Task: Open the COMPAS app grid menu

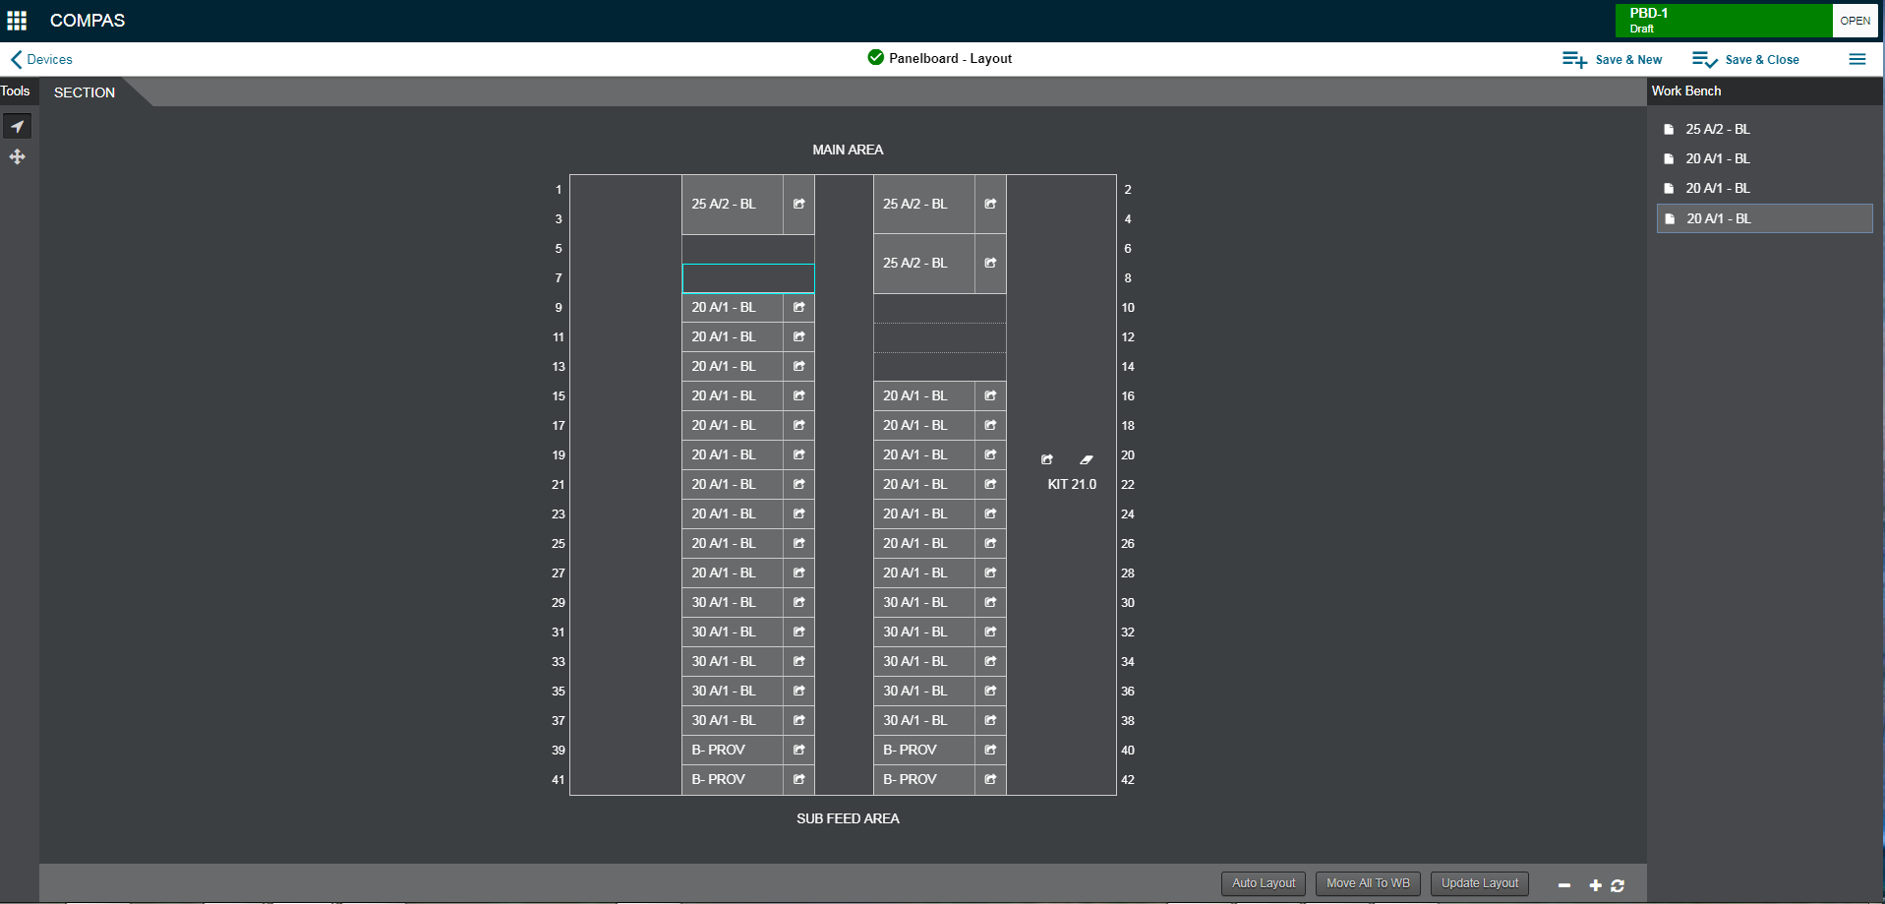Action: (x=17, y=21)
